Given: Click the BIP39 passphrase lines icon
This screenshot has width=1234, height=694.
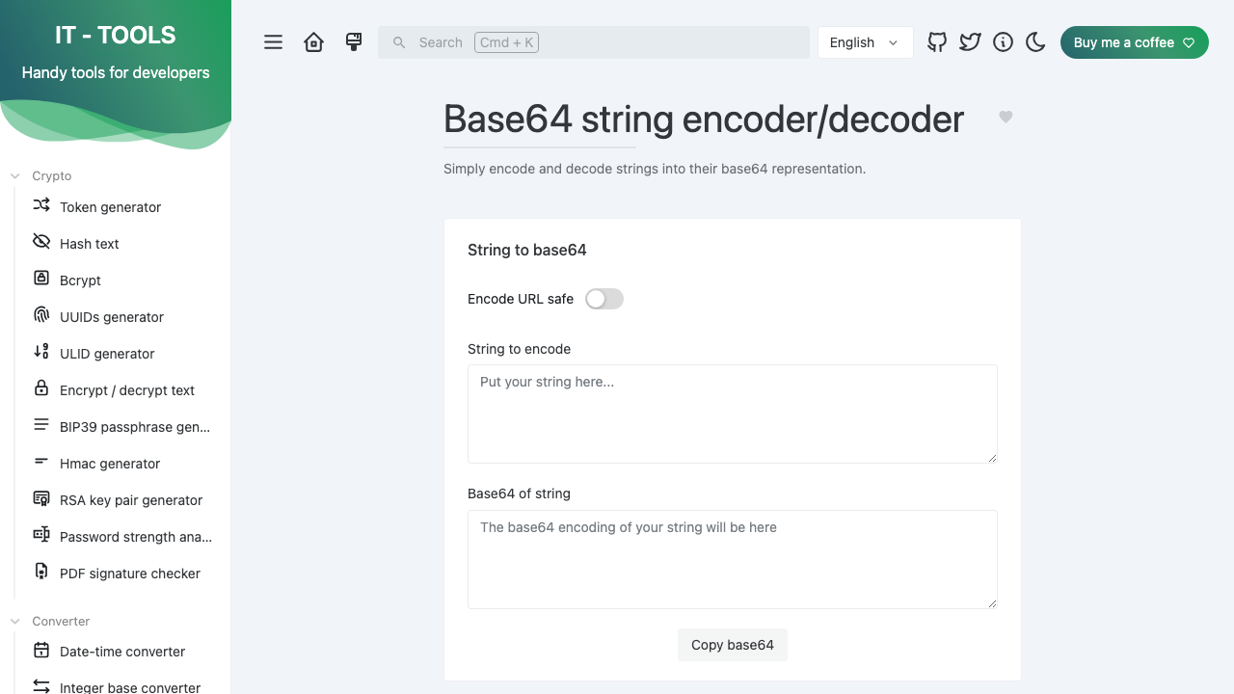Looking at the screenshot, I should point(41,425).
